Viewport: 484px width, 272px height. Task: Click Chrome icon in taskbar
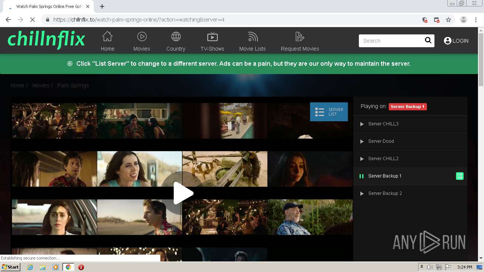click(68, 267)
